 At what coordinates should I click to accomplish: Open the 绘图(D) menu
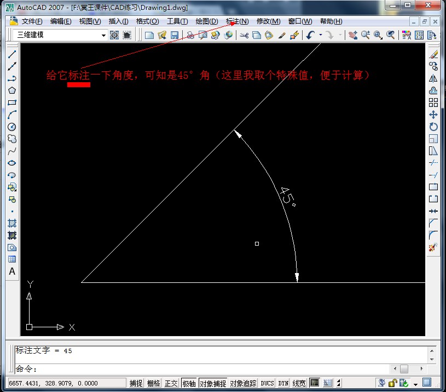tap(207, 21)
